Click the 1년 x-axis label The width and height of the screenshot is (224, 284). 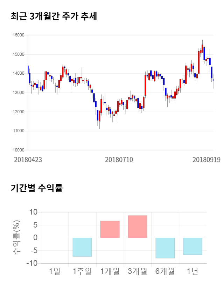coord(192,271)
